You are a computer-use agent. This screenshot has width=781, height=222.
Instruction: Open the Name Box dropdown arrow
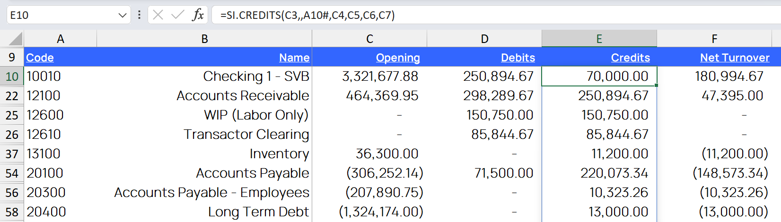tap(123, 15)
